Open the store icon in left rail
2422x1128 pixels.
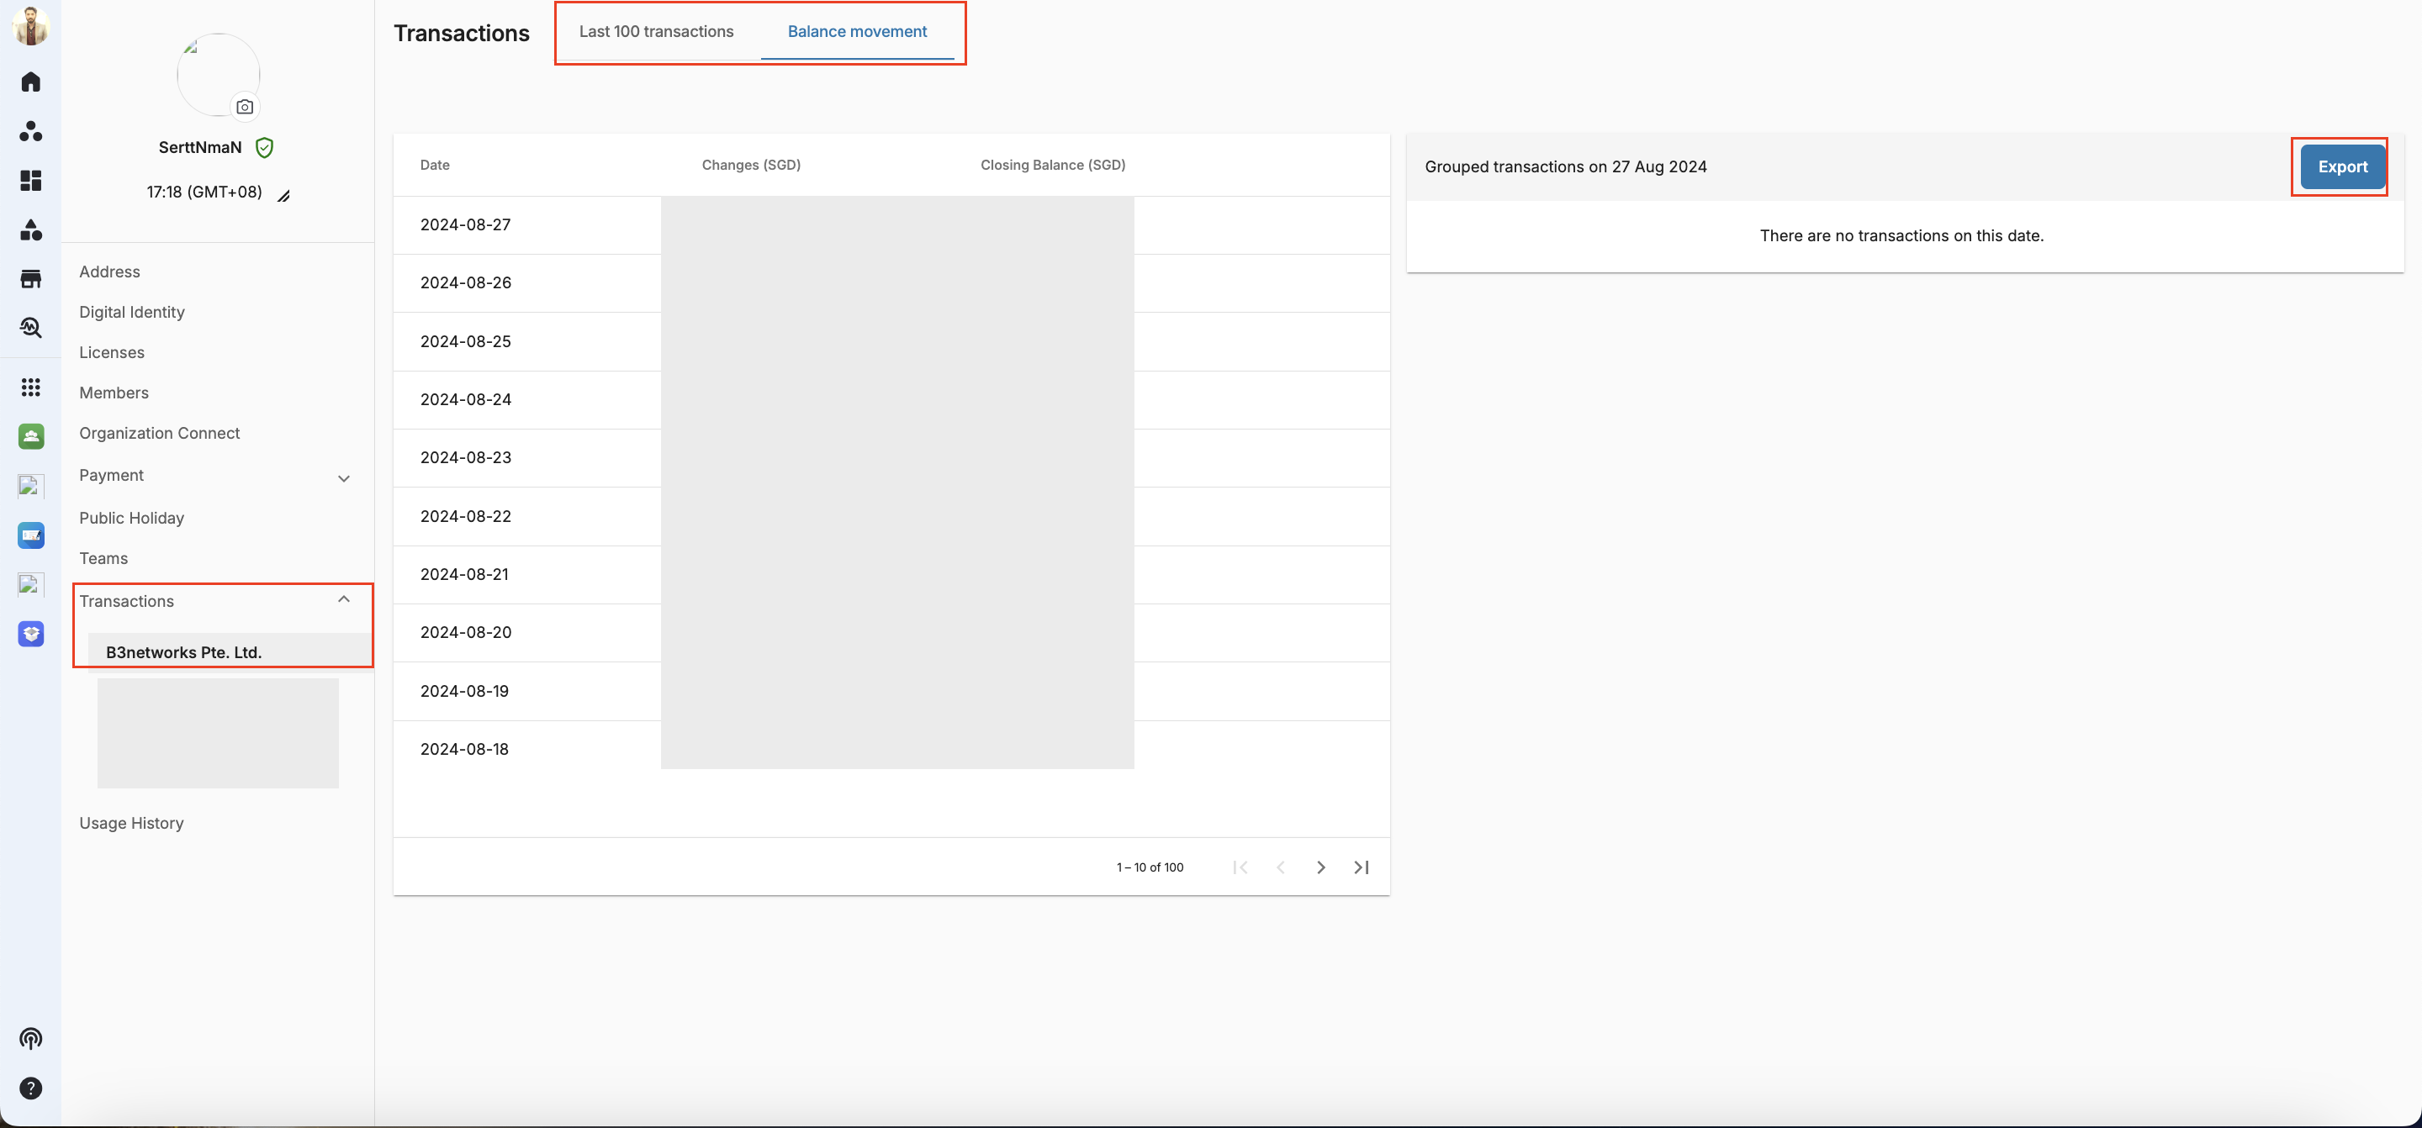tap(31, 279)
